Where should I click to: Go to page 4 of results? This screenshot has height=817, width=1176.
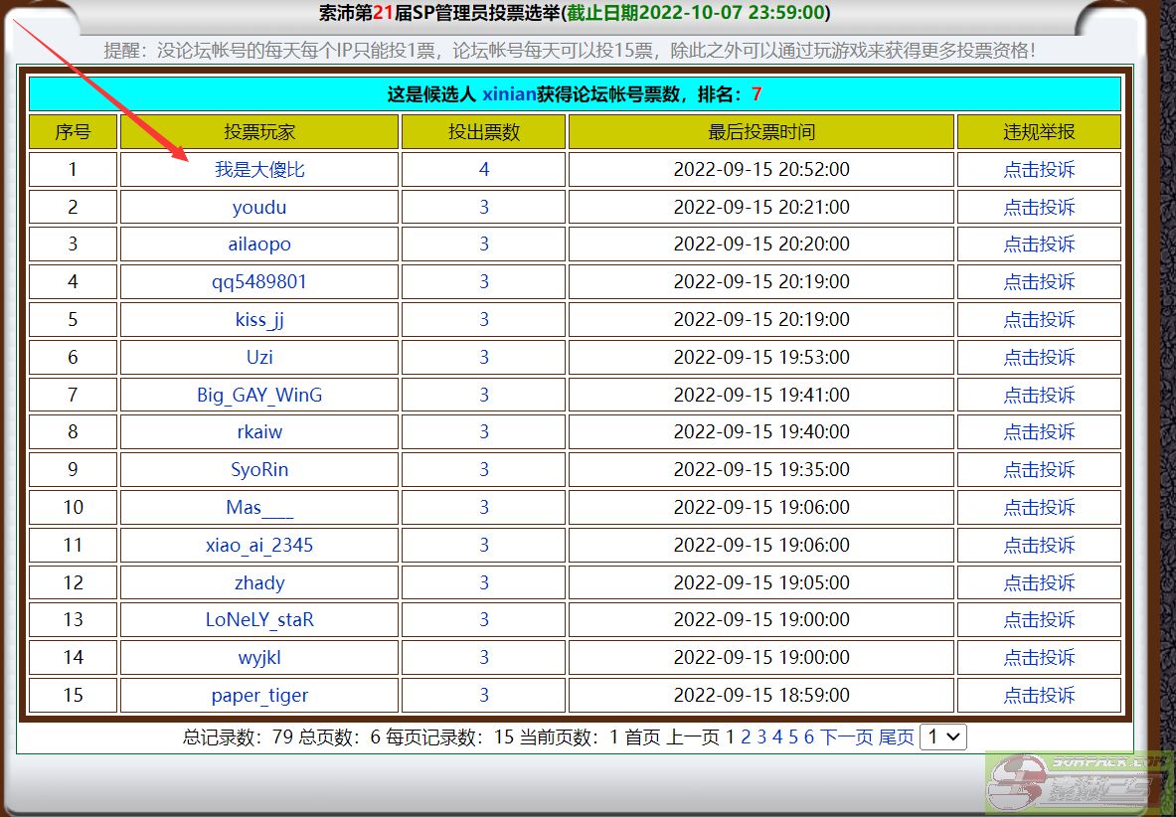[x=777, y=736]
